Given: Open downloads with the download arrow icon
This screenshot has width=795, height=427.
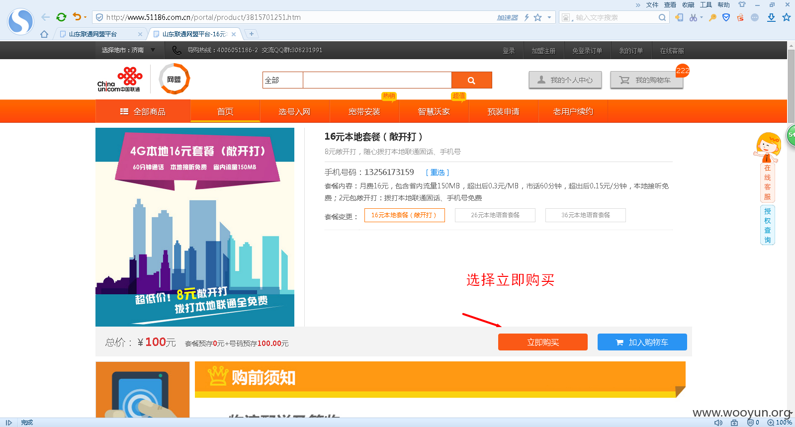Looking at the screenshot, I should pyautogui.click(x=771, y=17).
